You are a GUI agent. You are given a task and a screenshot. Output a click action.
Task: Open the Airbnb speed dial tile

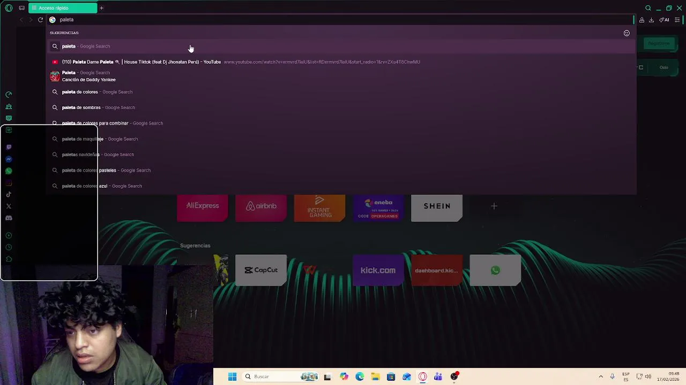coord(261,207)
